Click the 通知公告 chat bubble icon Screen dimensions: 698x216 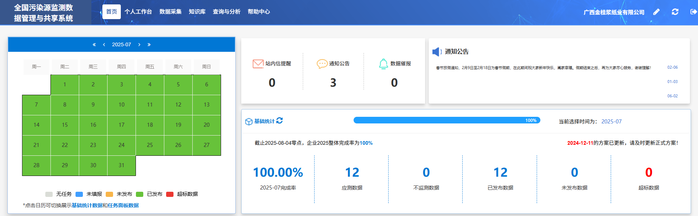[x=322, y=64]
